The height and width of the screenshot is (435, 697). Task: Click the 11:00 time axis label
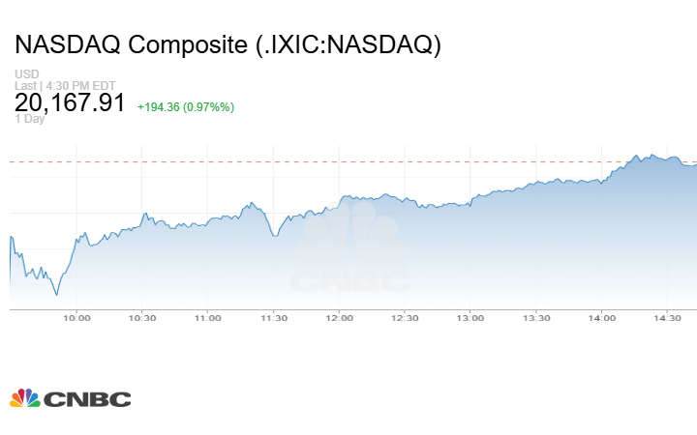pyautogui.click(x=208, y=318)
